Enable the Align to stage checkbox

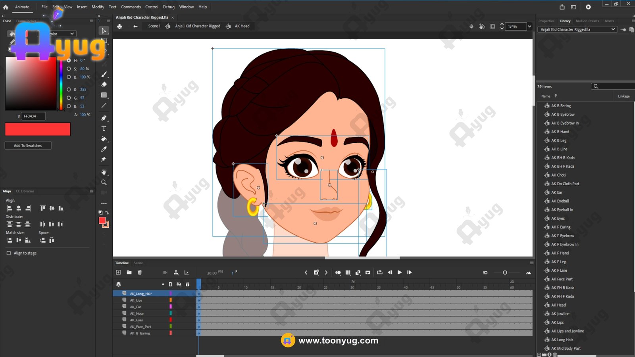click(9, 253)
